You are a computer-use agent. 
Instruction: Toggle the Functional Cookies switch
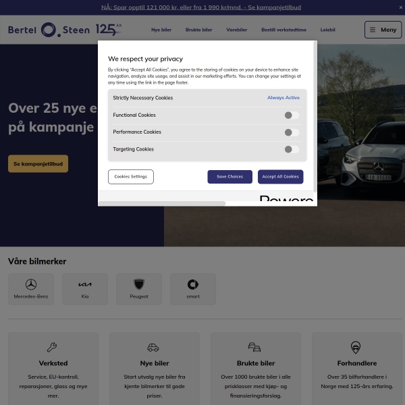[292, 115]
